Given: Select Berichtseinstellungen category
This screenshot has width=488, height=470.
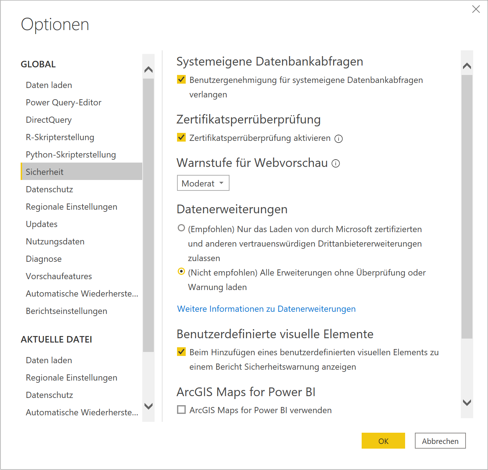Looking at the screenshot, I should tap(81, 311).
